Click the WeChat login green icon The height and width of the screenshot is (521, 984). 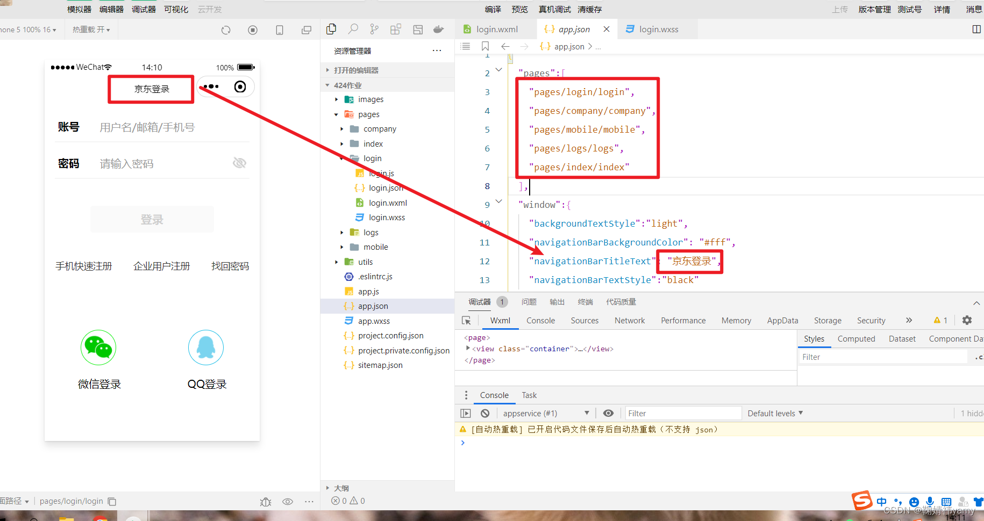98,348
